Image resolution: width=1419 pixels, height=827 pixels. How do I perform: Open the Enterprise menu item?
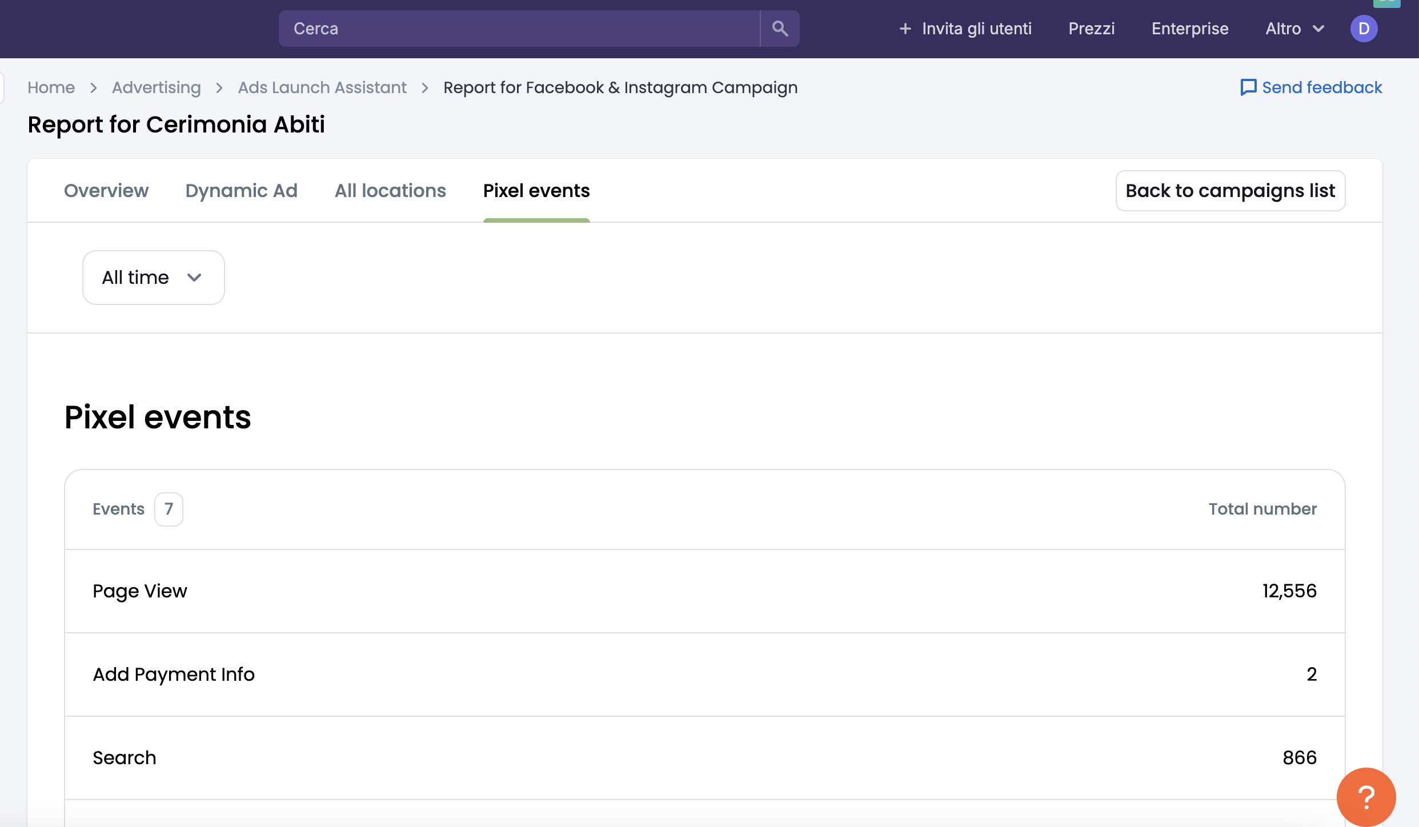[1189, 29]
